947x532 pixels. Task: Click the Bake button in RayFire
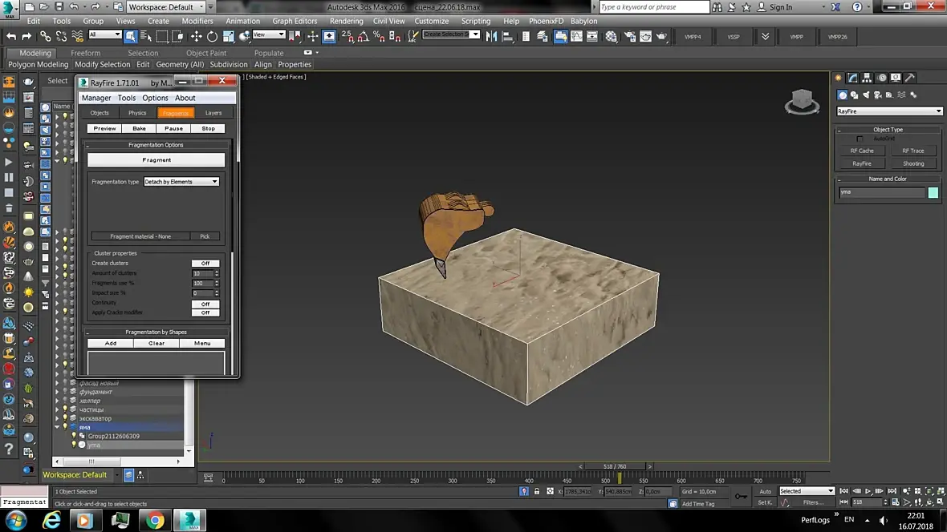[139, 128]
